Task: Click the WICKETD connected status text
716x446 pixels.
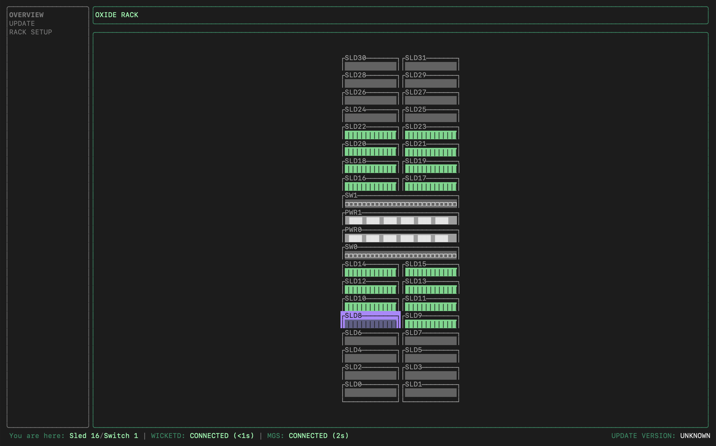Action: [x=222, y=436]
